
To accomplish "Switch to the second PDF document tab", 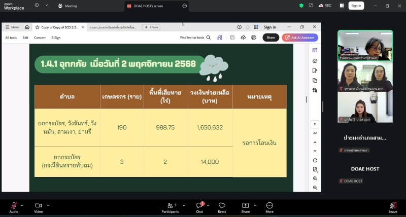I will click(114, 27).
